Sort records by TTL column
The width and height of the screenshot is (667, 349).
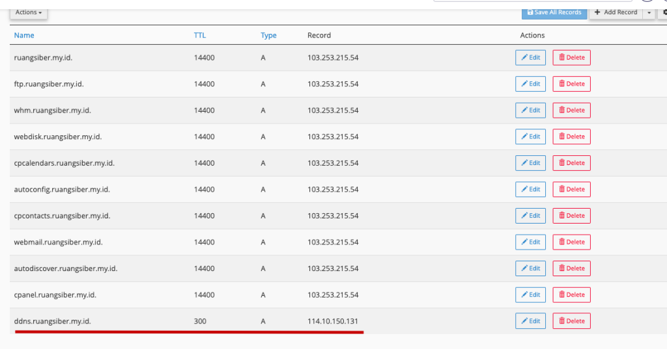point(199,35)
